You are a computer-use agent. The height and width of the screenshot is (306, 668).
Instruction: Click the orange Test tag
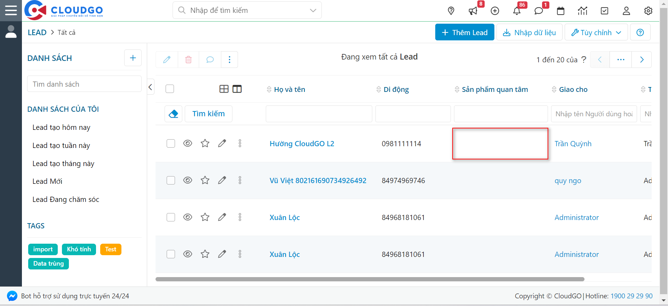pos(111,249)
